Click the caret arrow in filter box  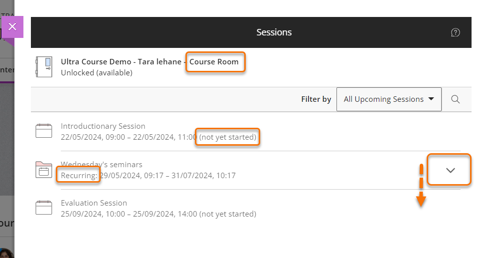pos(431,99)
